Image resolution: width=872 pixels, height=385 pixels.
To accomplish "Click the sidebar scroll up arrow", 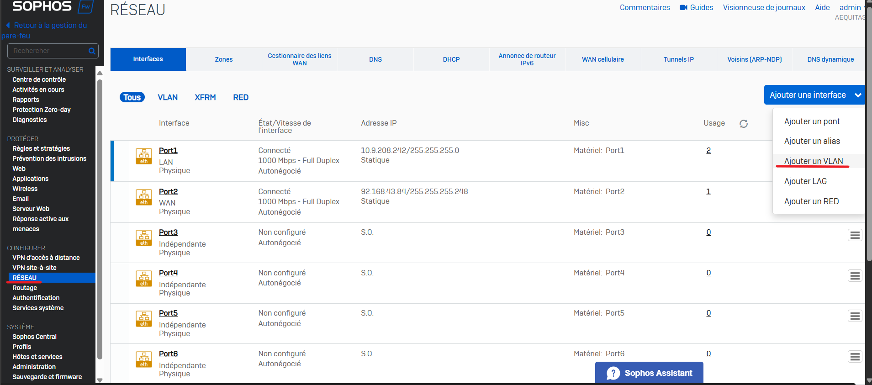I will click(x=100, y=73).
